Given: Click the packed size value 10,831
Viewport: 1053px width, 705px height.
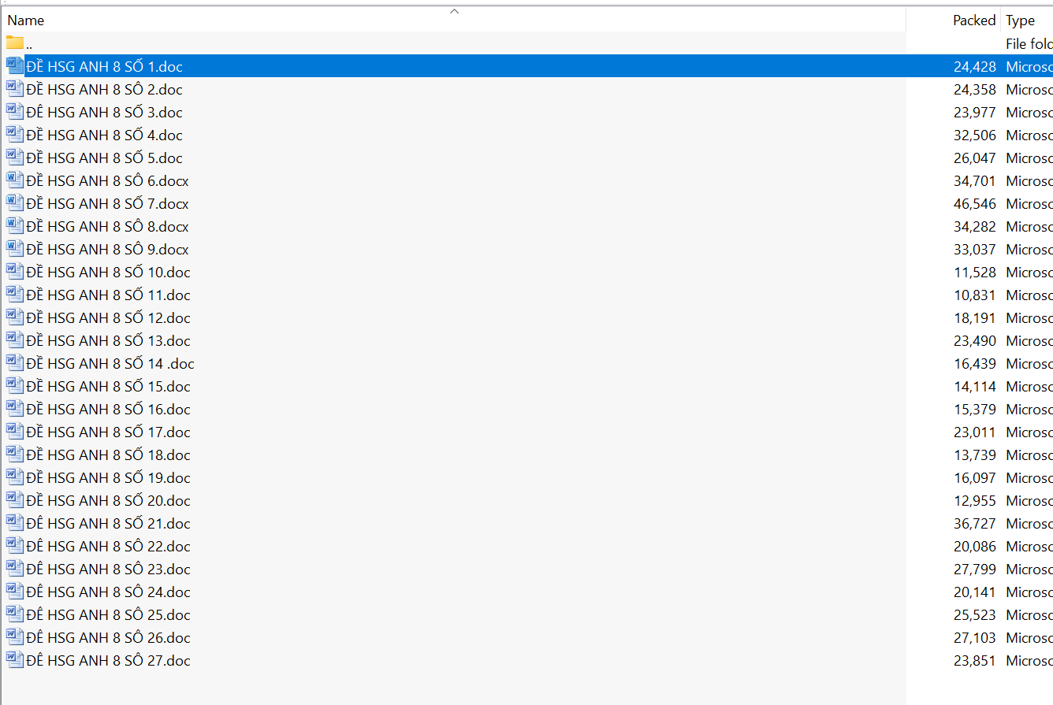Looking at the screenshot, I should click(x=975, y=295).
